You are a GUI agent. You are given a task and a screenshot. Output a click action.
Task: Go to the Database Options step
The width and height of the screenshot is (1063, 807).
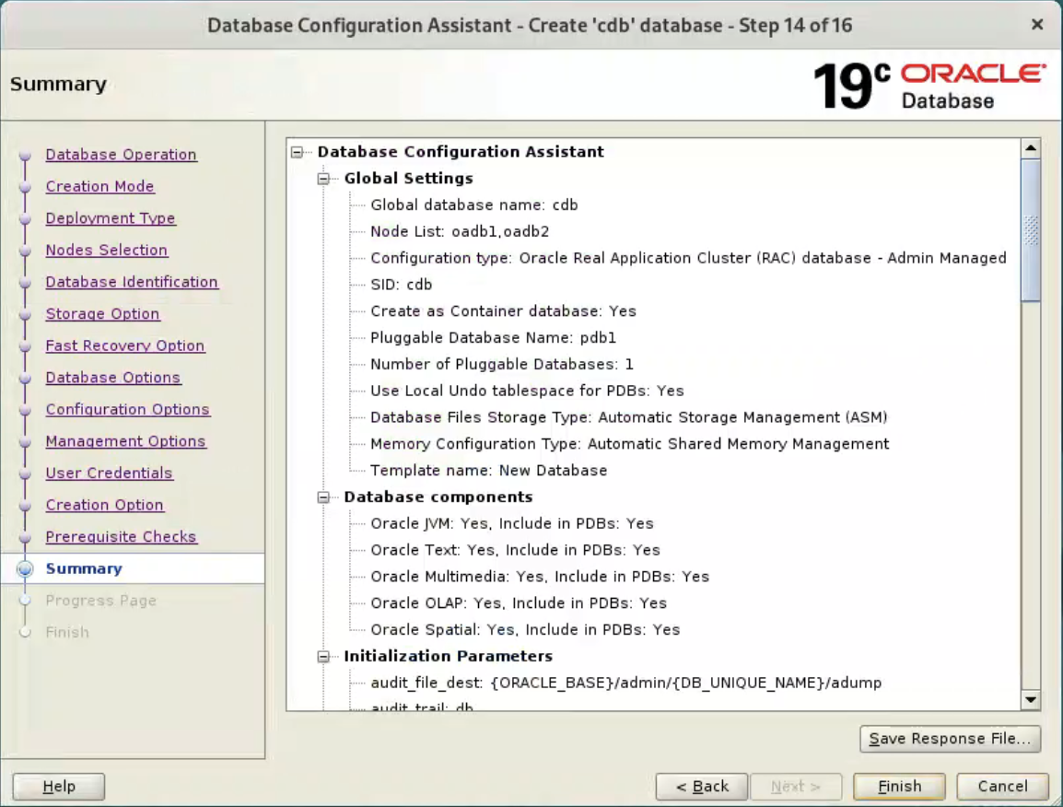(x=112, y=378)
